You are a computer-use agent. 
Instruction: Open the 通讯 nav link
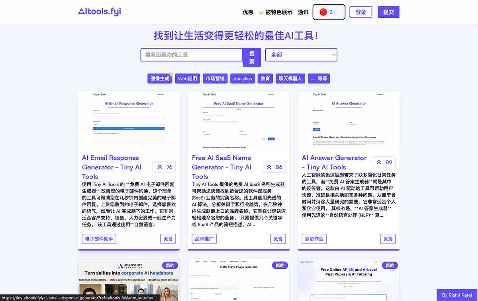303,12
